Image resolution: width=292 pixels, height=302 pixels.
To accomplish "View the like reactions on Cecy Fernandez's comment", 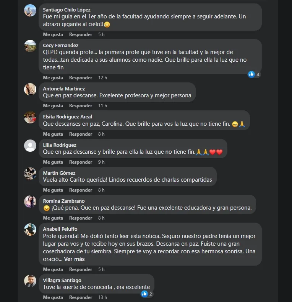I will [254, 74].
